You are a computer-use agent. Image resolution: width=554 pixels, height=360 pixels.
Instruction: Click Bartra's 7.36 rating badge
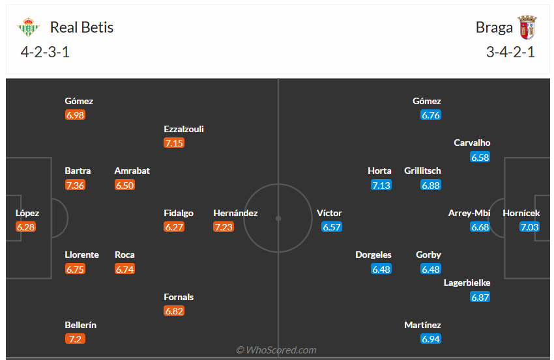tap(75, 185)
